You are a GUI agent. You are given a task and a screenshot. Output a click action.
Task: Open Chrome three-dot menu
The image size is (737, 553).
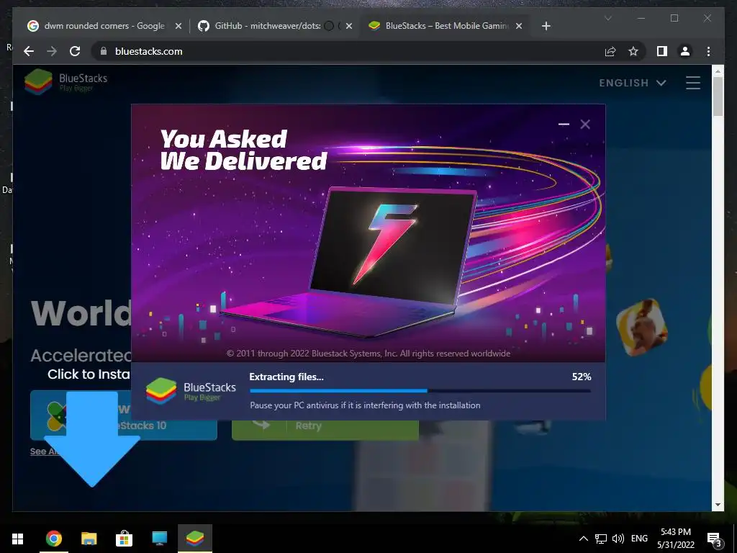pyautogui.click(x=708, y=51)
